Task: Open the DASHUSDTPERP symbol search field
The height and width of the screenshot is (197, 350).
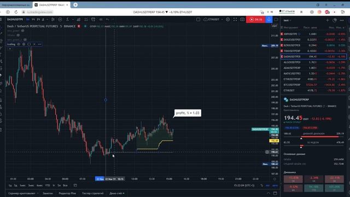Action: tap(15, 20)
